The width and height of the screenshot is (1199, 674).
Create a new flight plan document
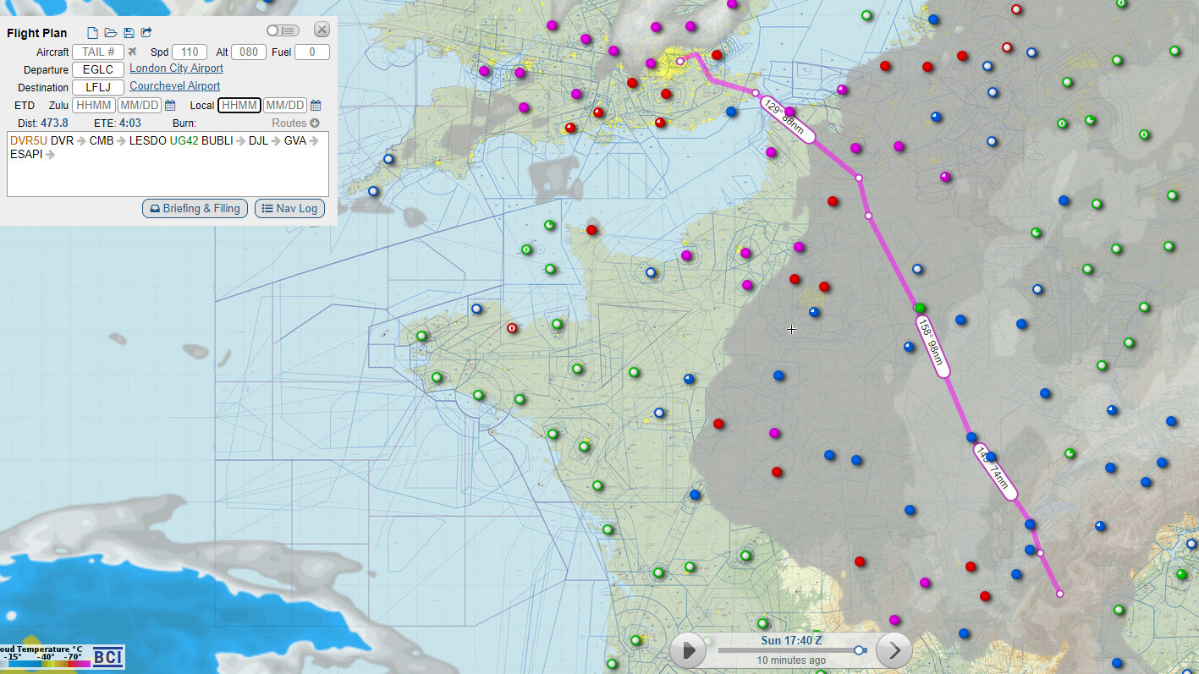(x=93, y=33)
